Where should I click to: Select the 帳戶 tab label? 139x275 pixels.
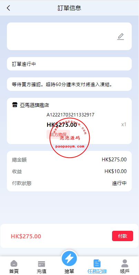(125, 271)
